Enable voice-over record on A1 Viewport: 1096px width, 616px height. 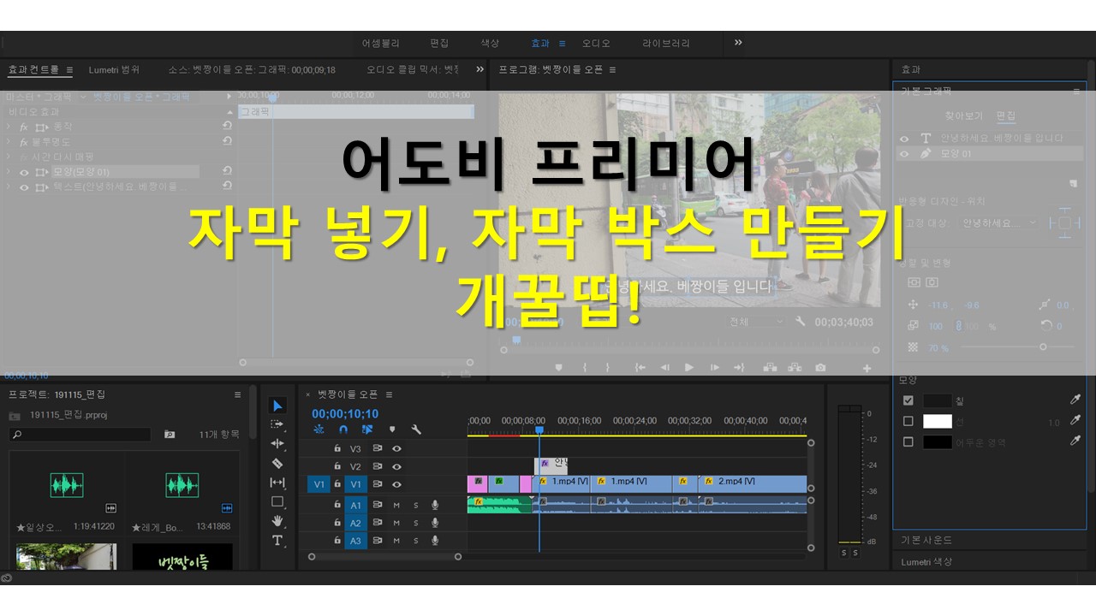coord(435,505)
